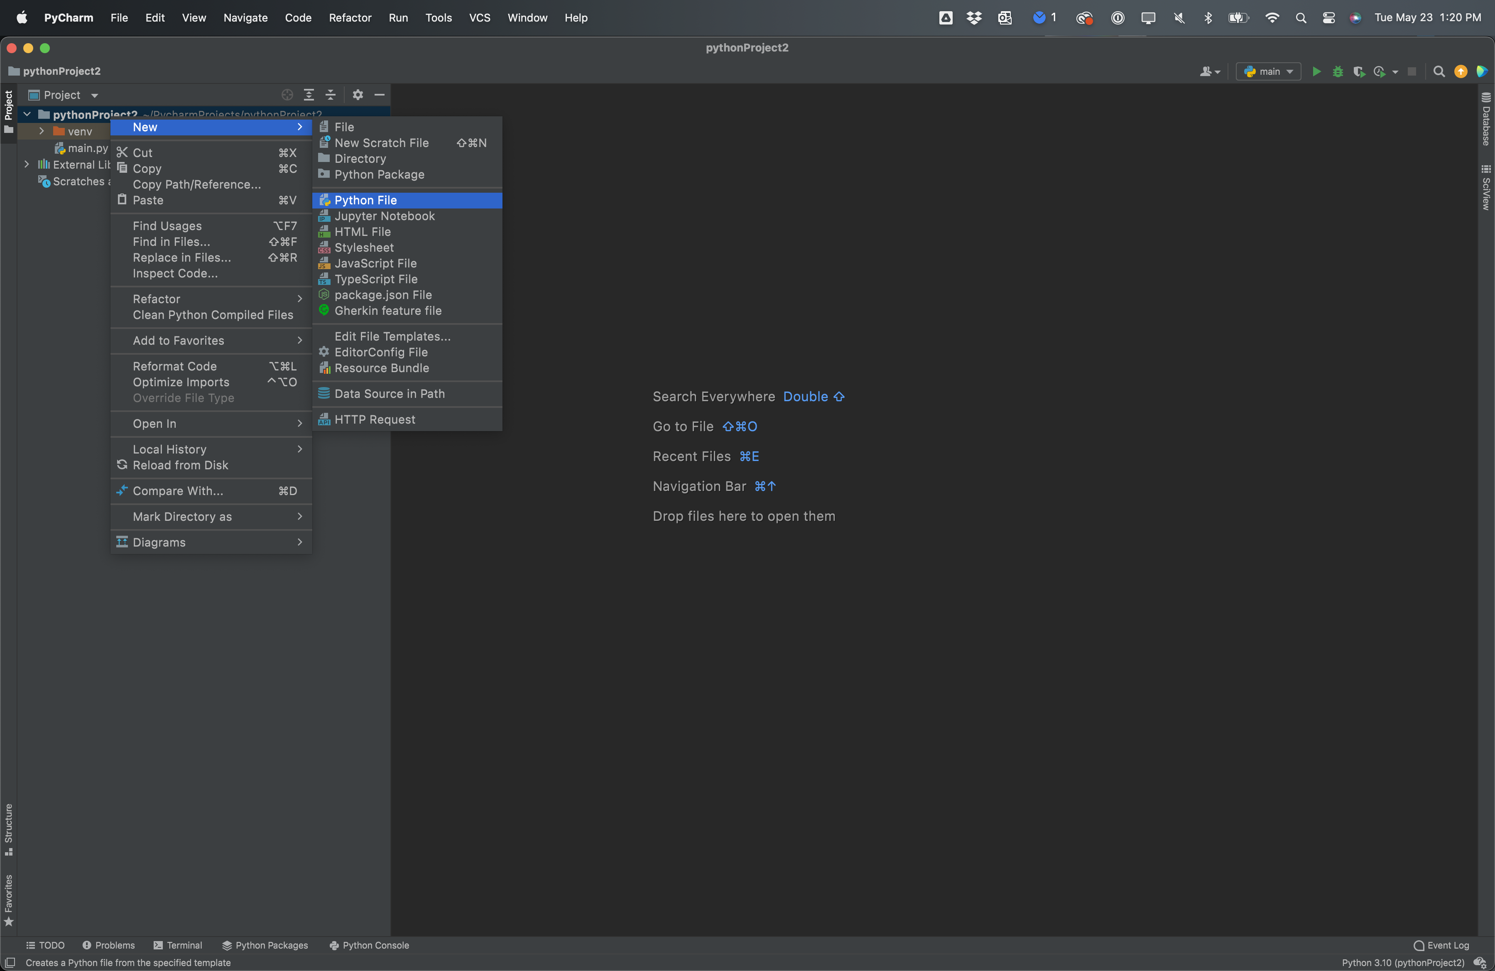Expand Mark Directory as submenu
The width and height of the screenshot is (1495, 971).
[x=211, y=516]
